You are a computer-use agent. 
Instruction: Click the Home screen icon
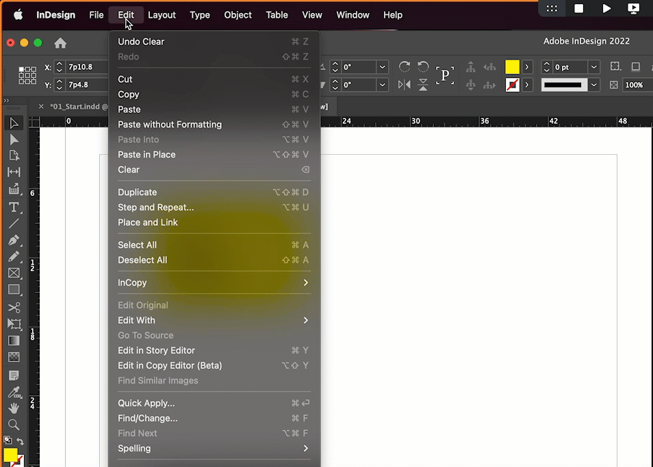[x=60, y=43]
